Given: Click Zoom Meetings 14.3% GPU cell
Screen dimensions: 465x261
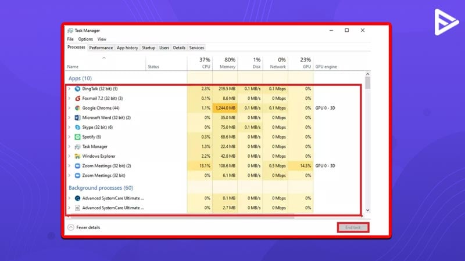Looking at the screenshot, I should tap(301, 166).
